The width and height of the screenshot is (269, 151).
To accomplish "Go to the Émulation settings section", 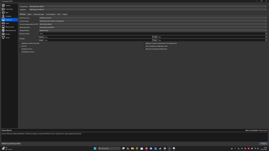I will (8, 16).
